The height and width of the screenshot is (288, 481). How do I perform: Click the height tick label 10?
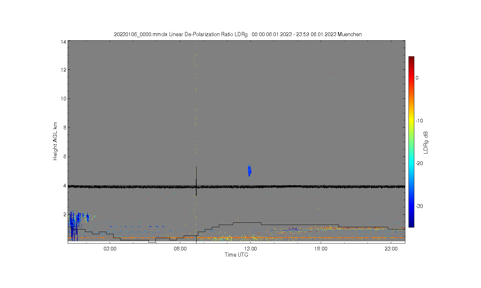[x=63, y=99]
